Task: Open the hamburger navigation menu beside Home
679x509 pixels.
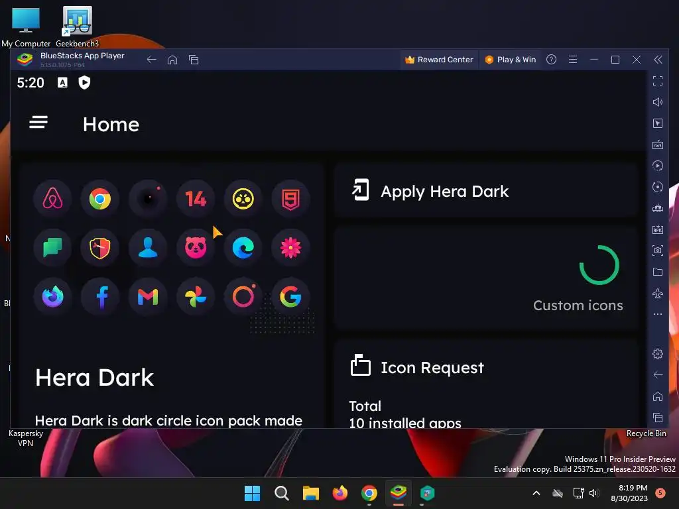Action: pos(38,123)
